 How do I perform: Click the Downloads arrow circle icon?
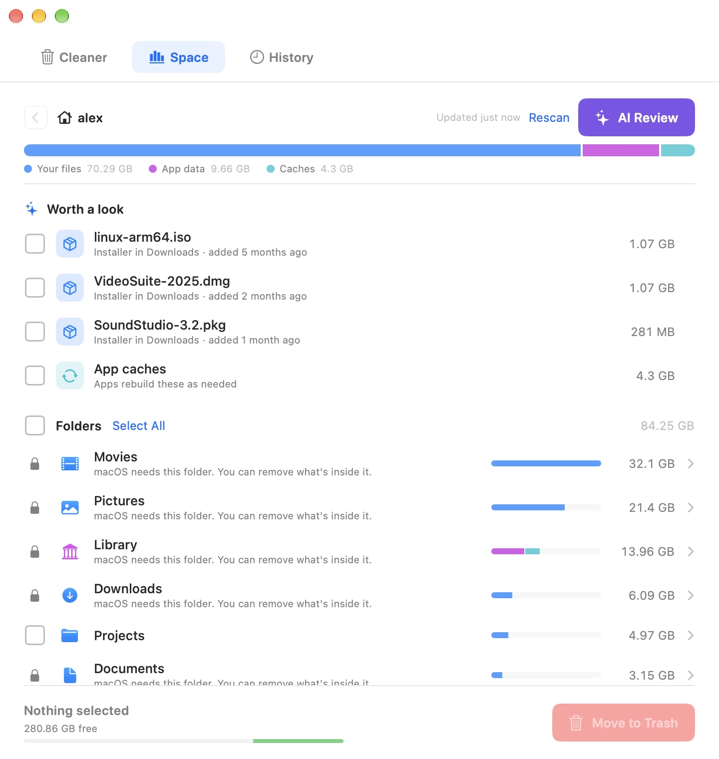(70, 595)
